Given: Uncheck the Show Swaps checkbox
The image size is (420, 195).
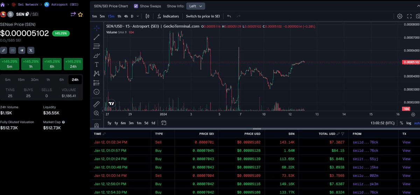Looking at the screenshot, I should [x=136, y=6].
